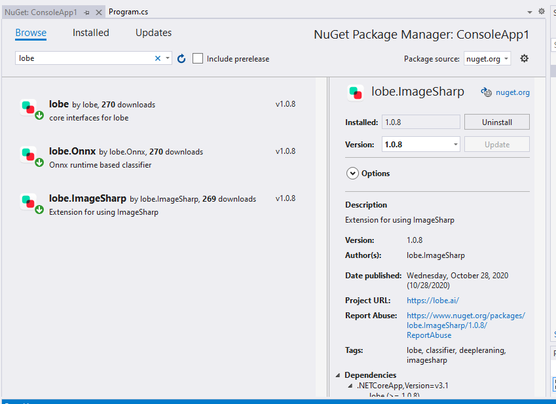The width and height of the screenshot is (556, 404).
Task: Follow the ReportAbuse link
Action: pyautogui.click(x=428, y=335)
